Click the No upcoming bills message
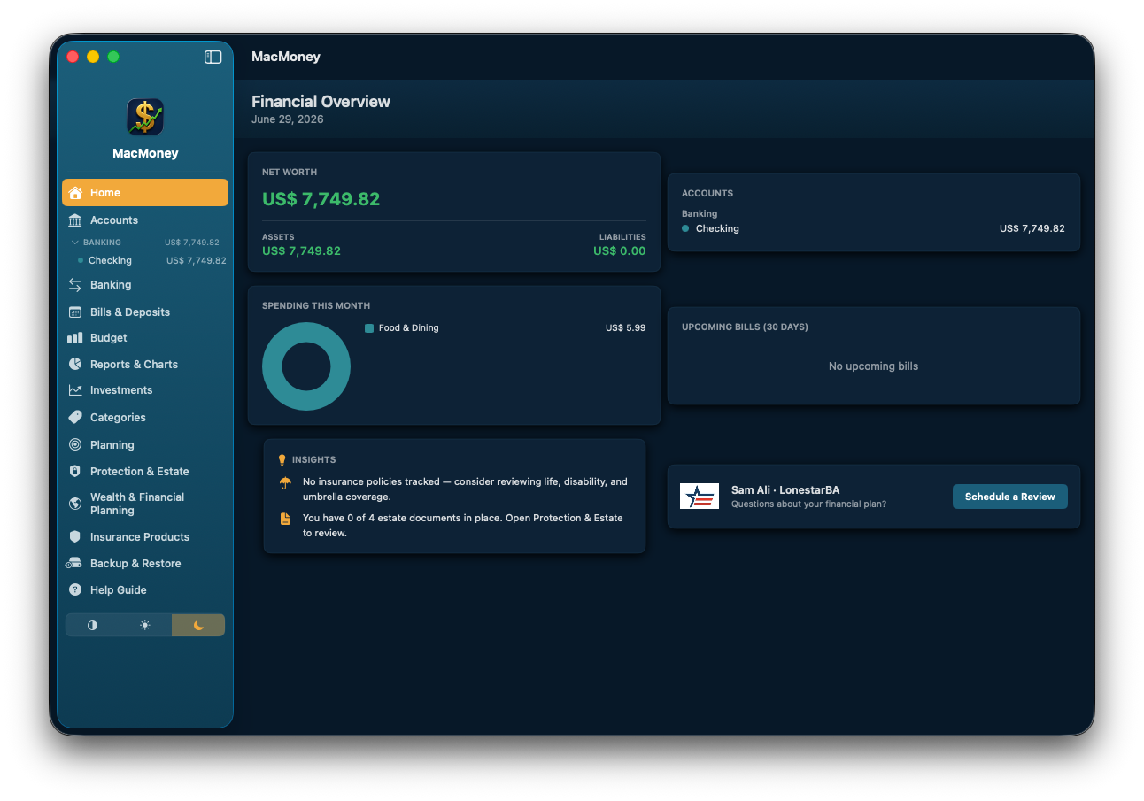The height and width of the screenshot is (801, 1144). pos(873,366)
